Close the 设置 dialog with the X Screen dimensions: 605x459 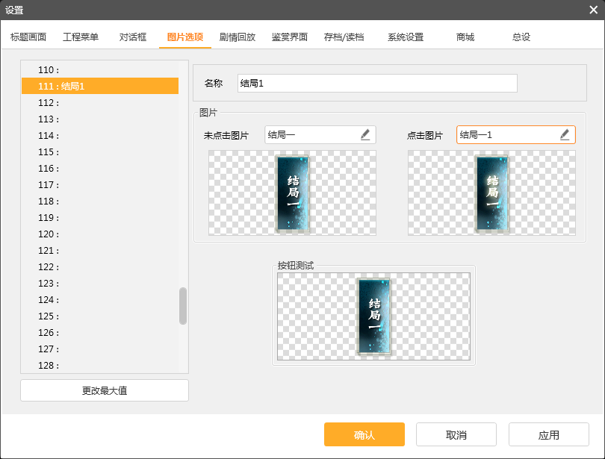pos(592,10)
